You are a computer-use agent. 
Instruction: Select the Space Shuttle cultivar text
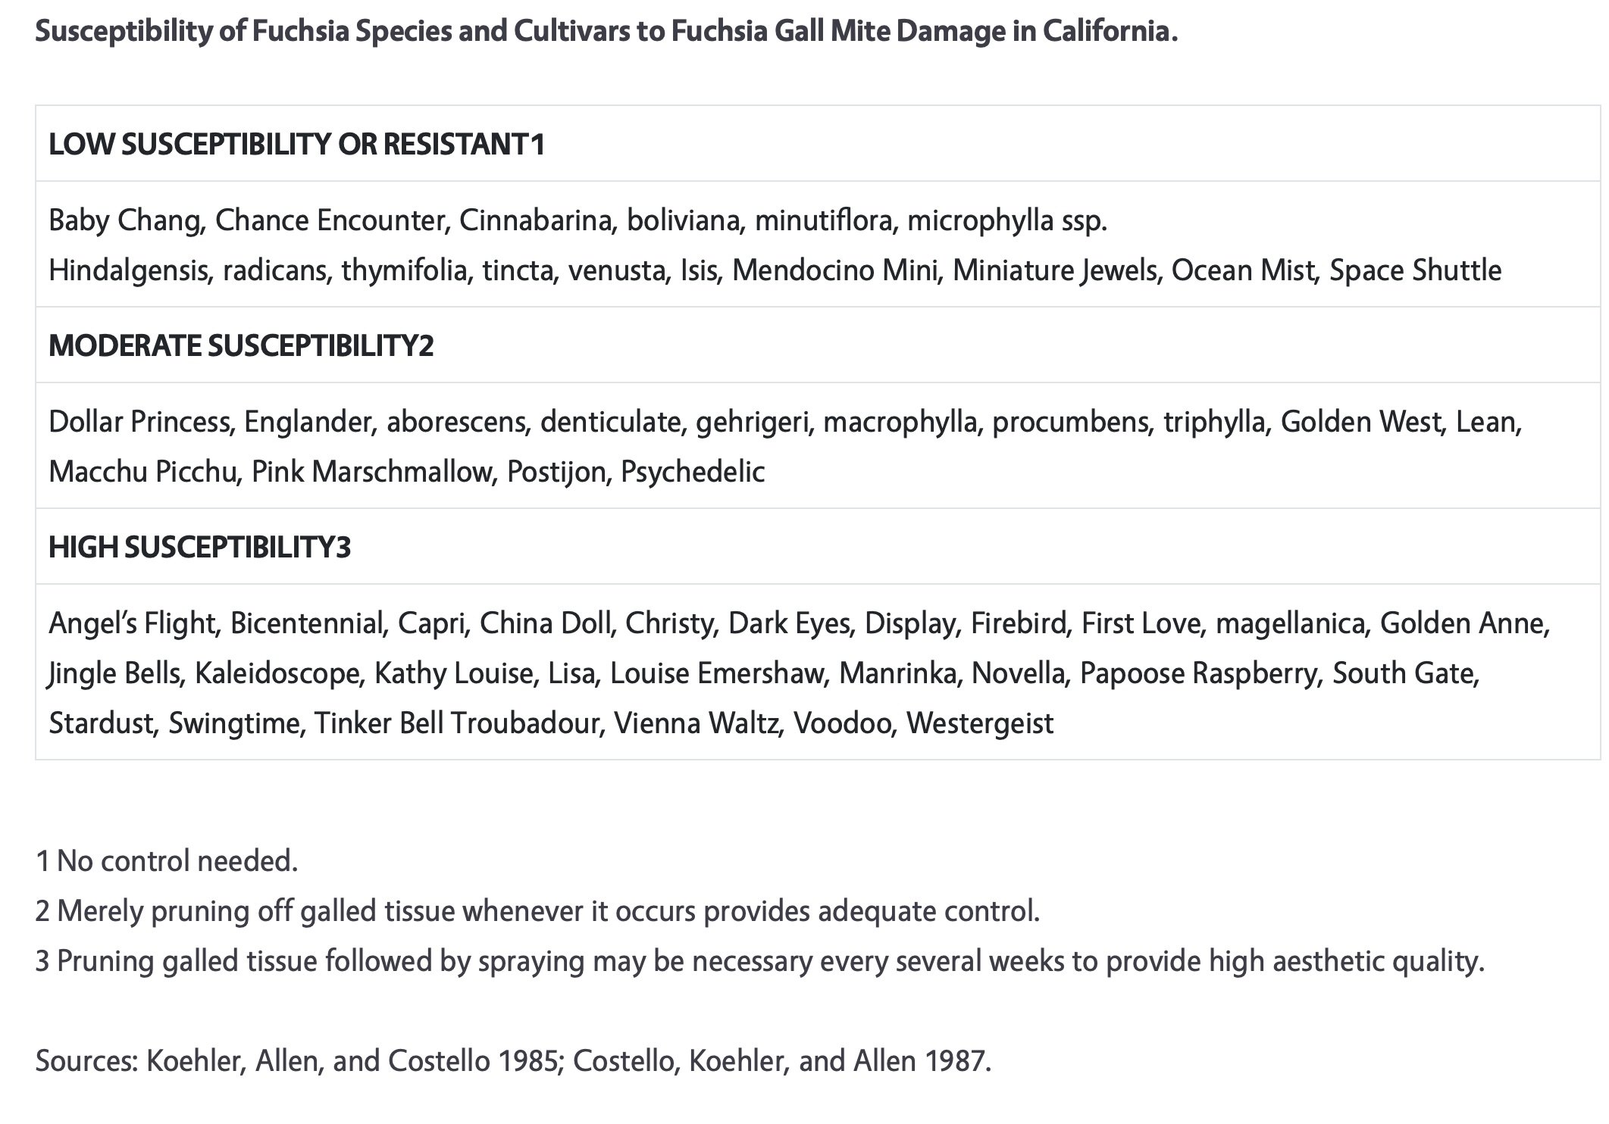point(1415,270)
